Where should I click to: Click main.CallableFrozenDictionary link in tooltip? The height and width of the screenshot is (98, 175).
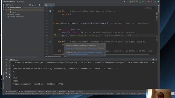tap(91, 52)
